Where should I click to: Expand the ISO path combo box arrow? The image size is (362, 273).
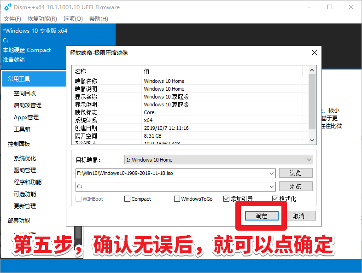pos(272,173)
